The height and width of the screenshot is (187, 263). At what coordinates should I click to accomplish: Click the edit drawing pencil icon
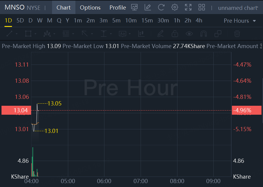pyautogui.click(x=148, y=7)
